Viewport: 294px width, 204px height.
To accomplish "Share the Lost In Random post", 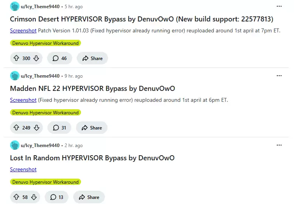I will 89,197.
